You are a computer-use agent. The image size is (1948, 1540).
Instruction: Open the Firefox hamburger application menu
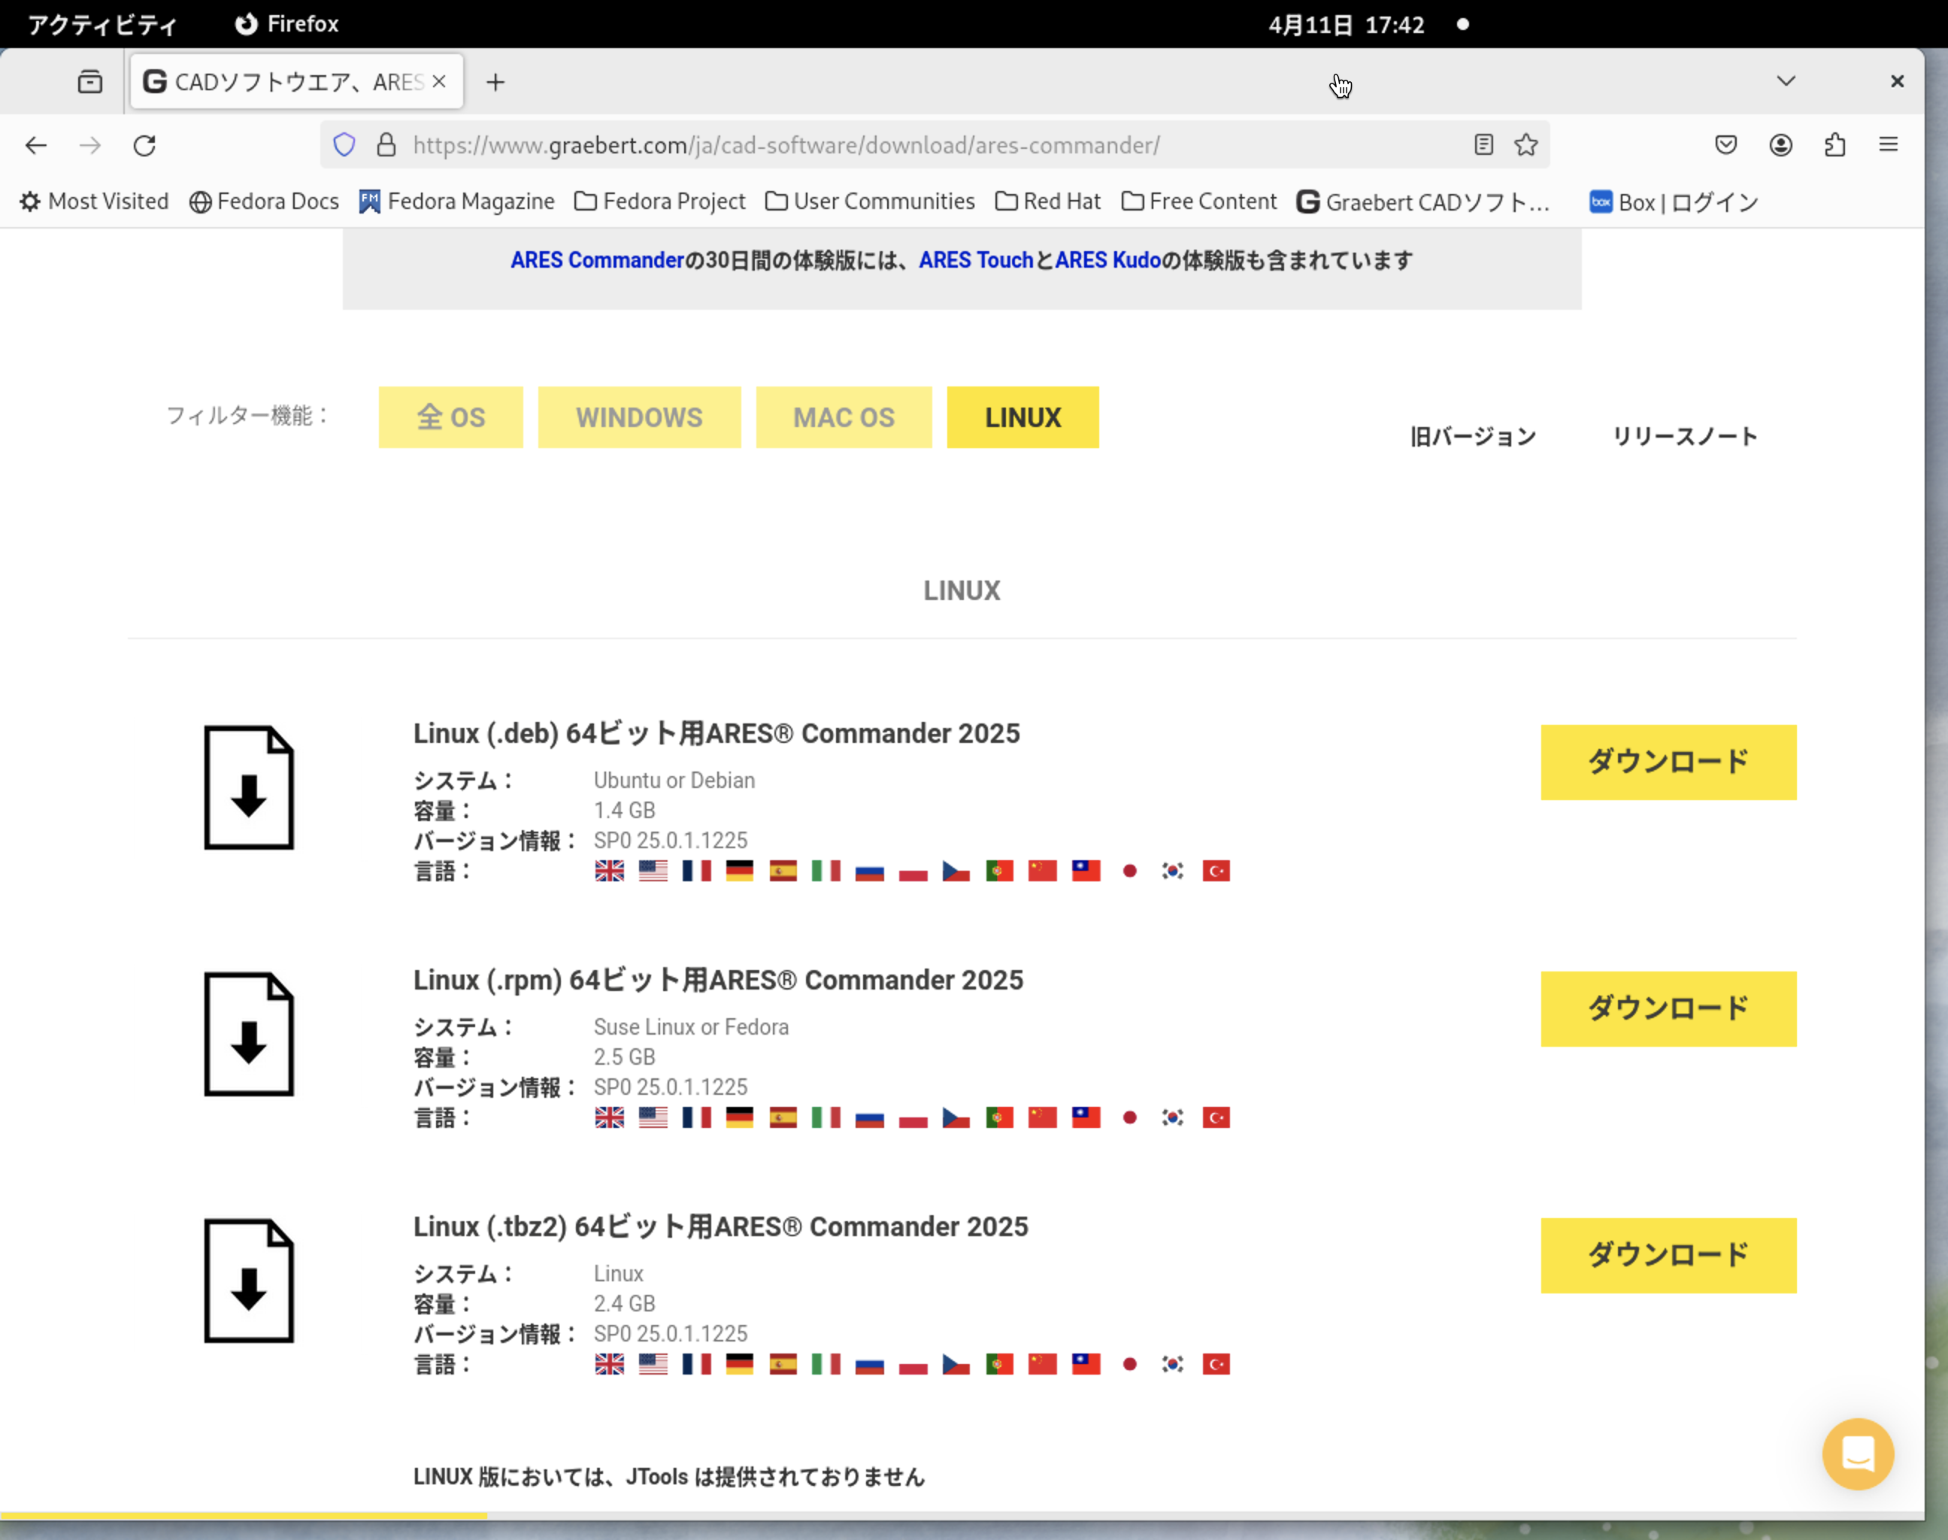tap(1889, 145)
